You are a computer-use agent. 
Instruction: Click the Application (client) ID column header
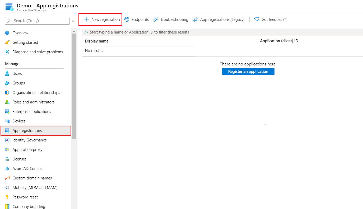[279, 41]
